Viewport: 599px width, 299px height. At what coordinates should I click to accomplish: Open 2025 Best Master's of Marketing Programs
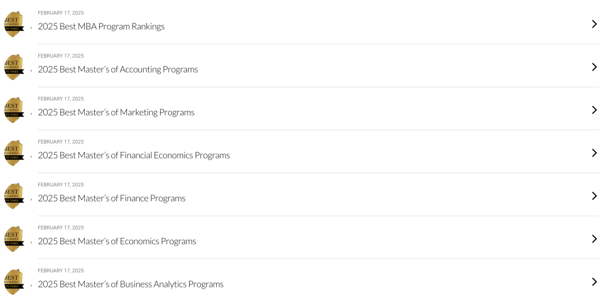click(116, 112)
